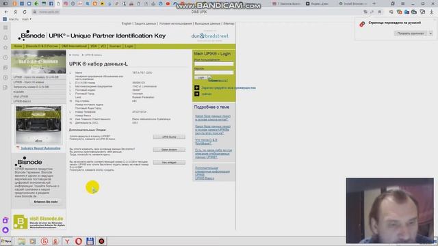Viewport: 438px width, 246px height.
Task: Open the Bisnode D&B Россия menu item
Action: pos(42,46)
